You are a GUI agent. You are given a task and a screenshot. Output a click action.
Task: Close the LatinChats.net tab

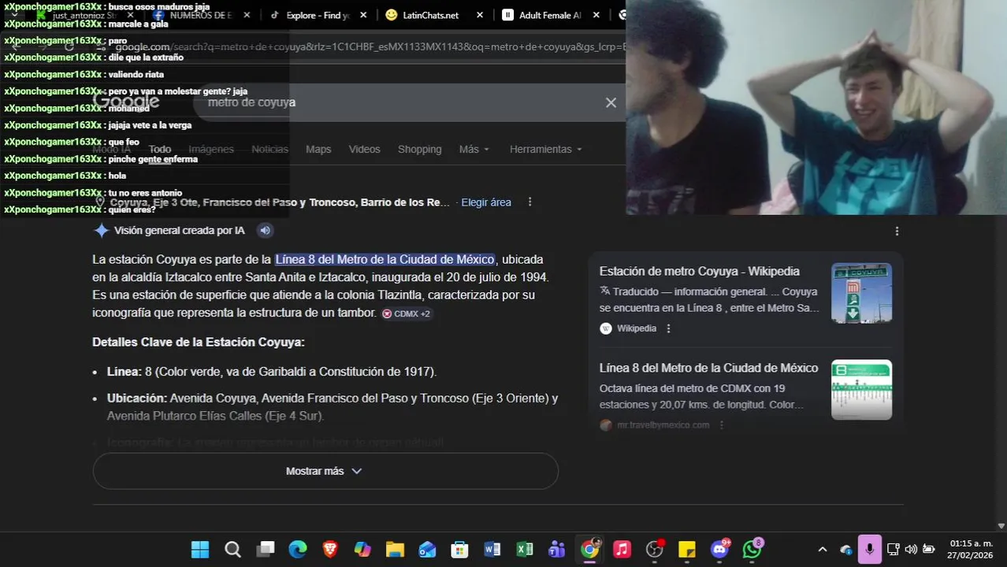[x=479, y=15]
